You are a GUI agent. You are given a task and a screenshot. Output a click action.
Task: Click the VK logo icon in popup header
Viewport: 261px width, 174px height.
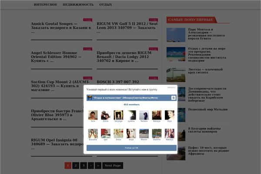tap(173, 98)
